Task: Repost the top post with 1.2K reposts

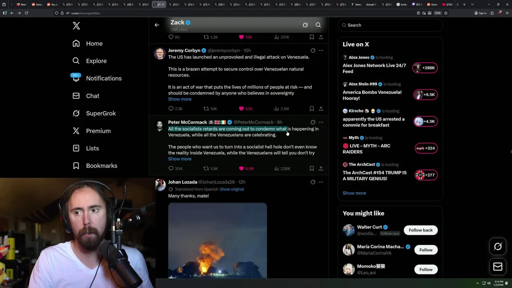Action: point(210,37)
